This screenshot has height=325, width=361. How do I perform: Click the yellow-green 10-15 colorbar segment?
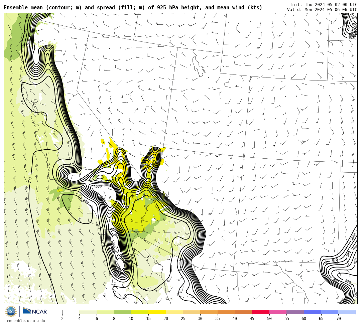pos(140,312)
